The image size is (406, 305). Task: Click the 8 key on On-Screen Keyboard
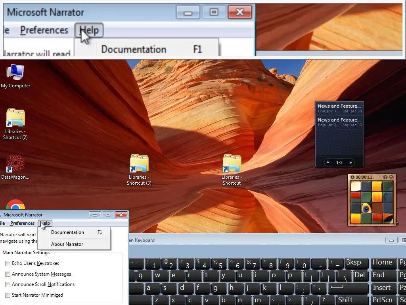[x=269, y=264]
